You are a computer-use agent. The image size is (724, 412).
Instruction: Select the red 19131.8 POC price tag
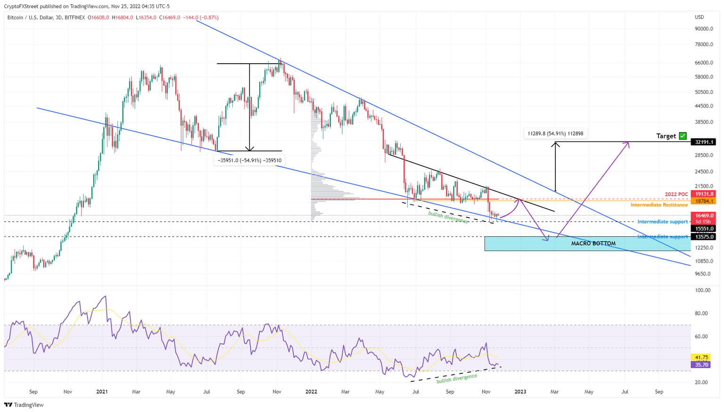pyautogui.click(x=703, y=194)
